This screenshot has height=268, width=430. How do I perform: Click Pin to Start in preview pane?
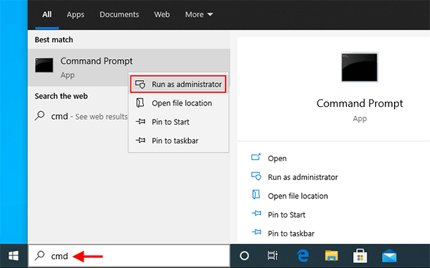click(x=286, y=215)
